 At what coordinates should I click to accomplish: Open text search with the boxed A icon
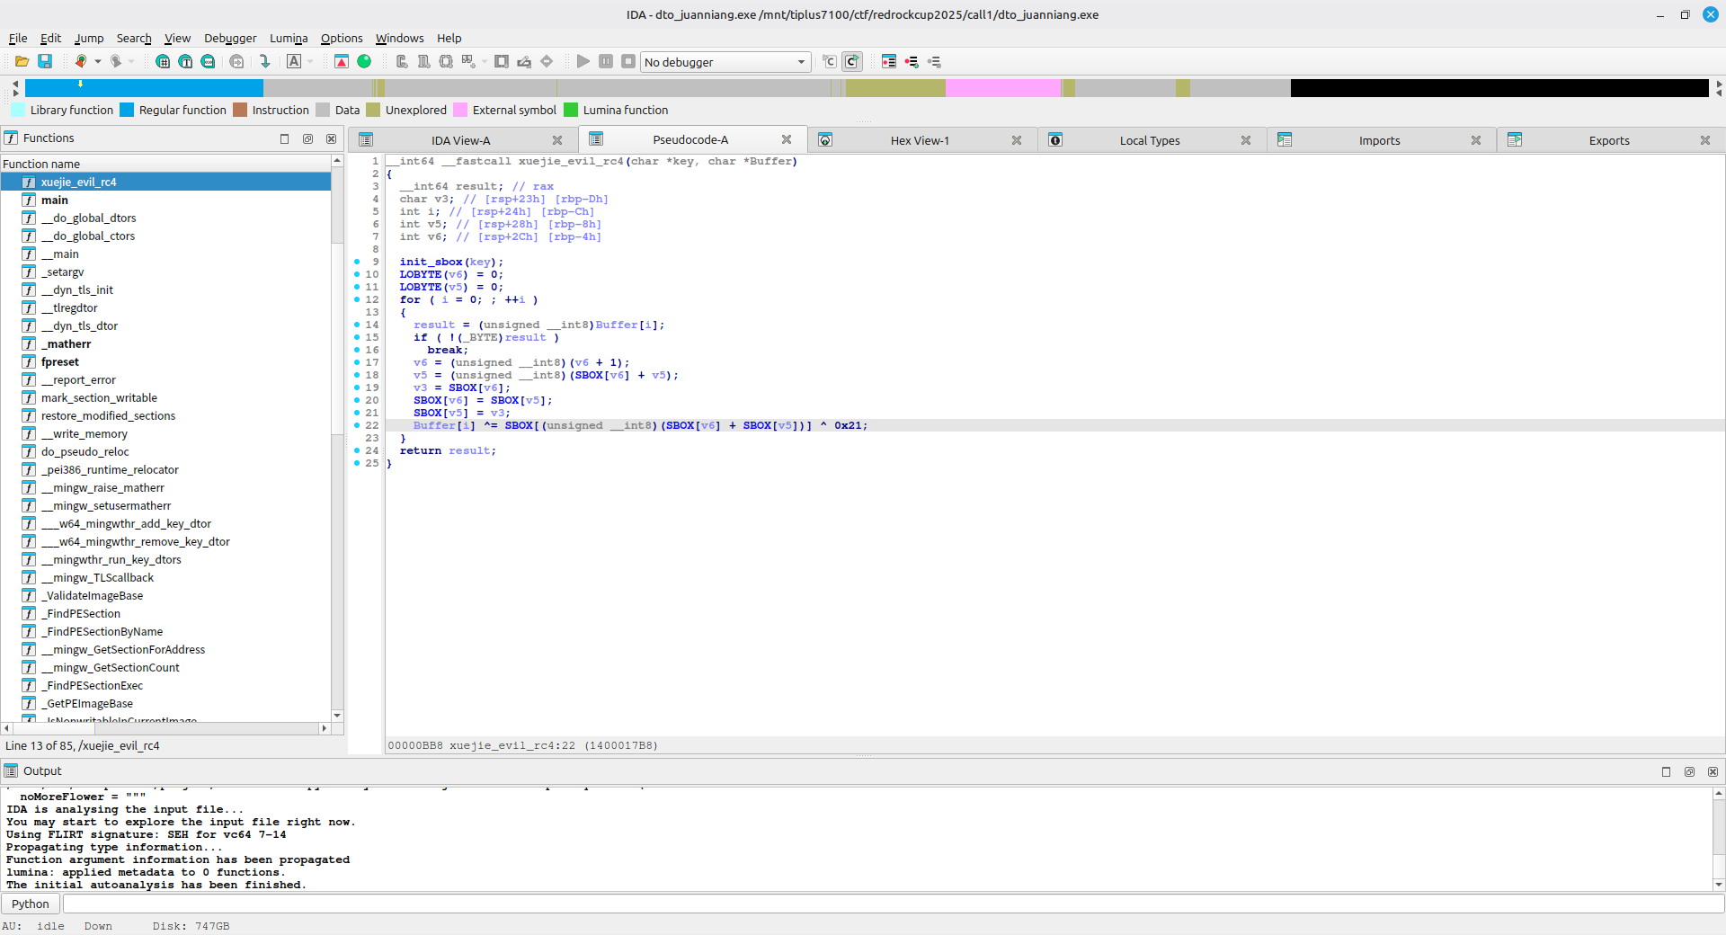pos(294,61)
